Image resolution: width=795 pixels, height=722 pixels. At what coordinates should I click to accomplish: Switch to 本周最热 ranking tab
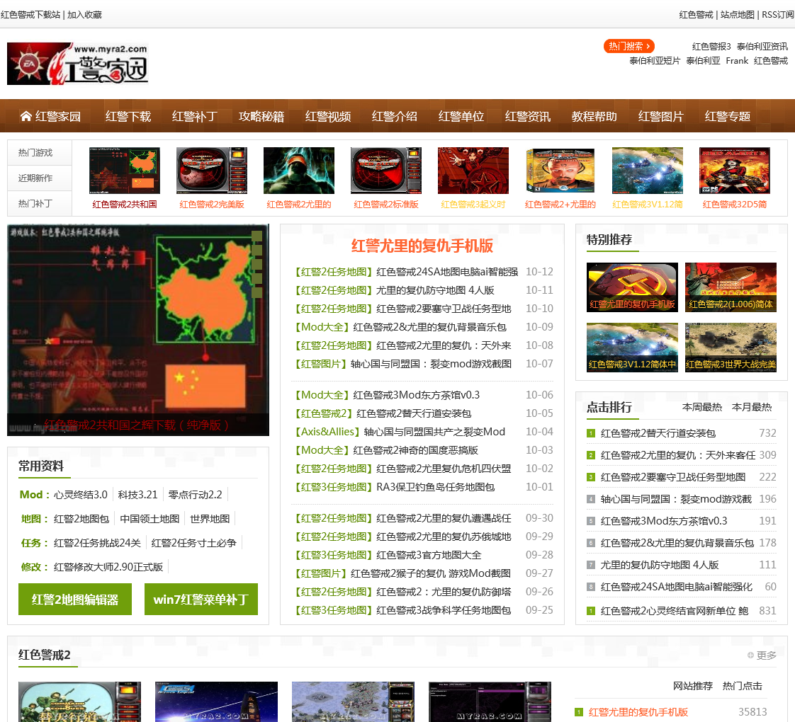tap(701, 407)
